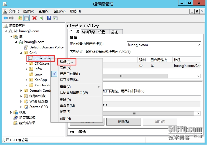
Task: Select the Citrix Policy tree item
Action: click(41, 58)
